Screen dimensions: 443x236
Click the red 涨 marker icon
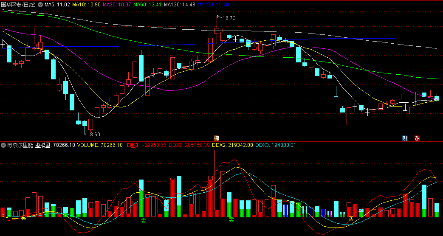coord(417,138)
